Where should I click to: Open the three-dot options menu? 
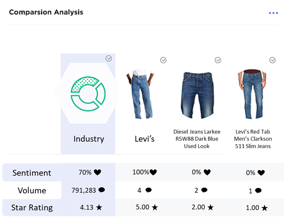coord(273,13)
